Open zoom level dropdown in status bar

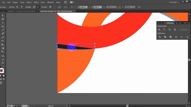[x=14, y=106]
